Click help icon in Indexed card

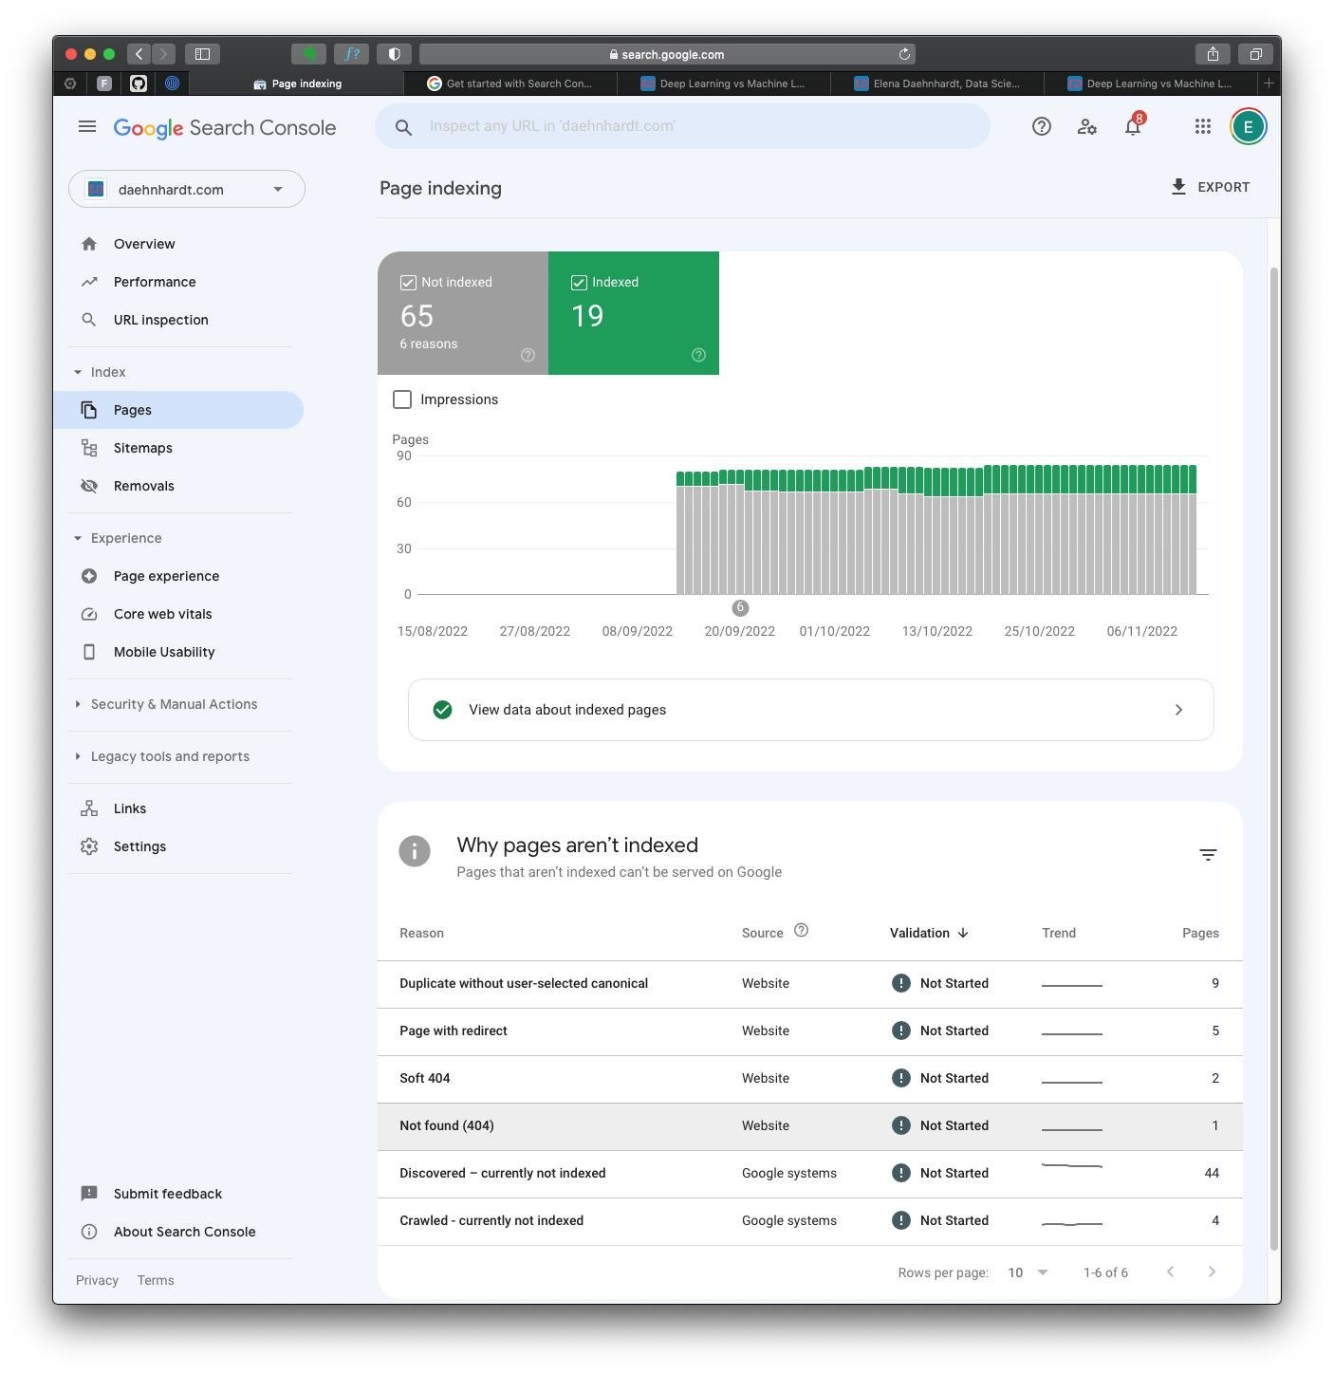click(x=699, y=355)
